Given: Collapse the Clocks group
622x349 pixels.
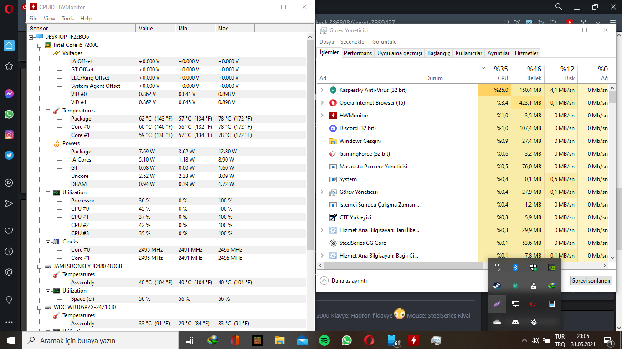Looking at the screenshot, I should [x=48, y=242].
